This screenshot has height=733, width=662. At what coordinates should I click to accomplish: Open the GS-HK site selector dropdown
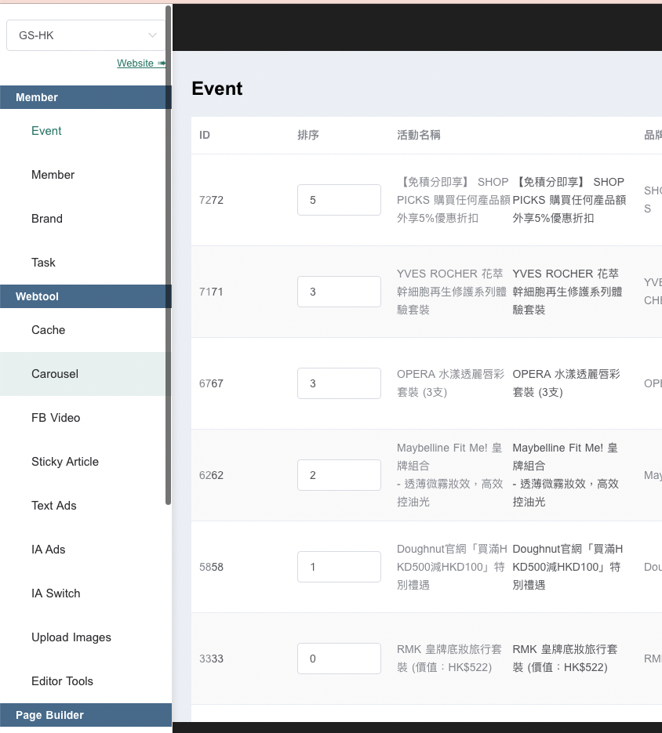point(86,35)
